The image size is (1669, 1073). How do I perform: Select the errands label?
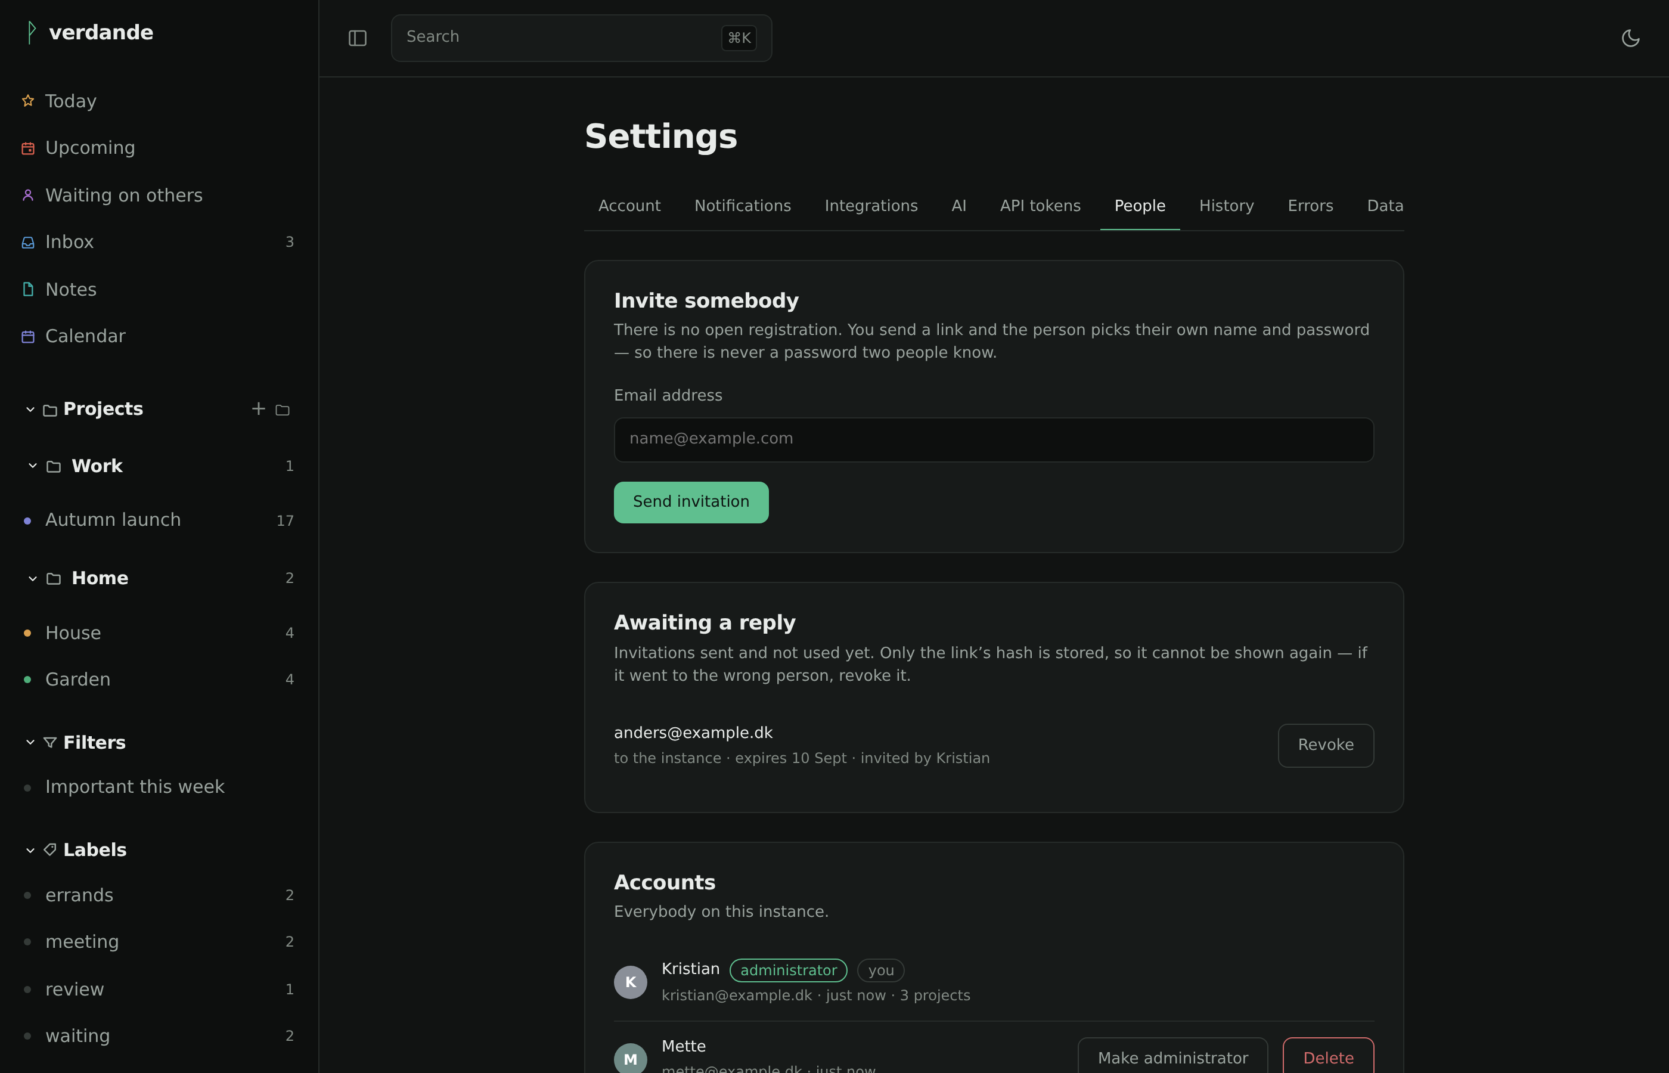160,895
